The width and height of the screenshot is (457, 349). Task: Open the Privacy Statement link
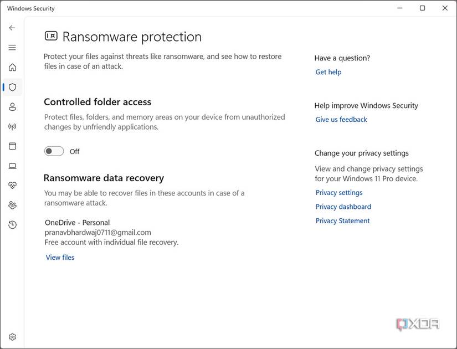pos(342,220)
